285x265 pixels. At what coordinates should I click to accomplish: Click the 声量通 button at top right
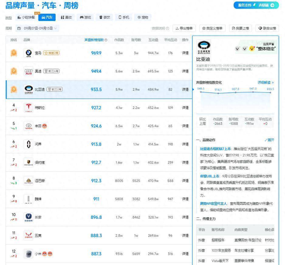click(x=264, y=5)
